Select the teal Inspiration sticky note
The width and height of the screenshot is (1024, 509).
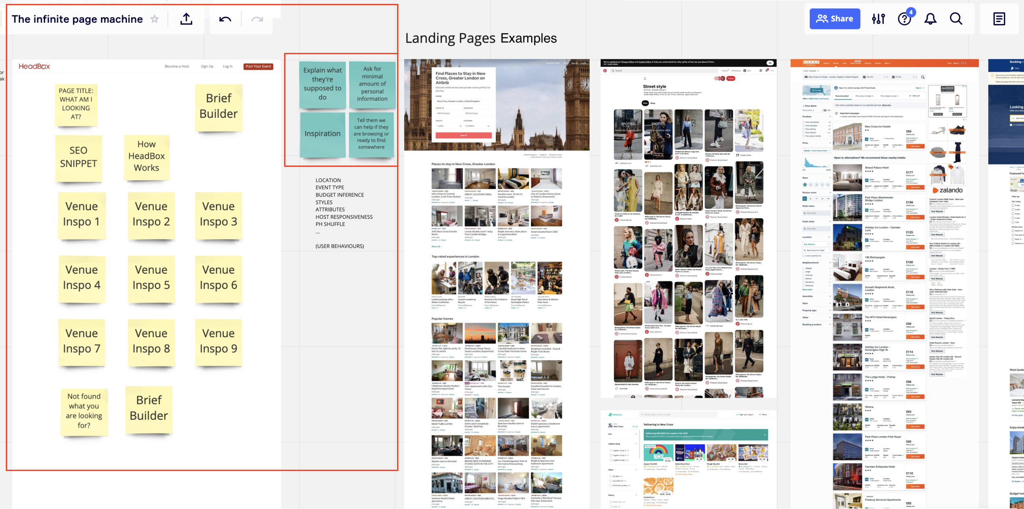pyautogui.click(x=322, y=134)
